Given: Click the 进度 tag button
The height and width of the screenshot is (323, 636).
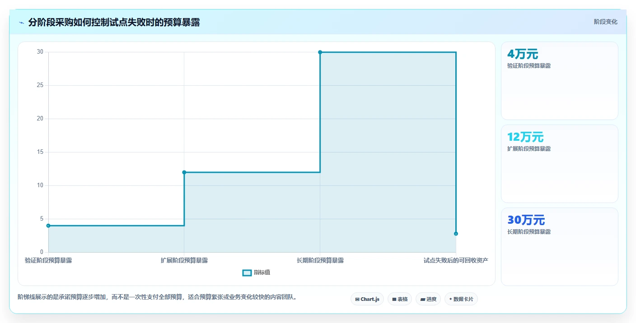Looking at the screenshot, I should pyautogui.click(x=428, y=299).
